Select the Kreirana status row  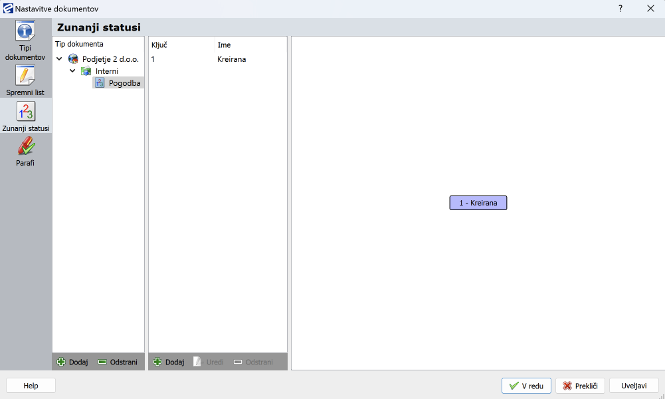(x=231, y=59)
